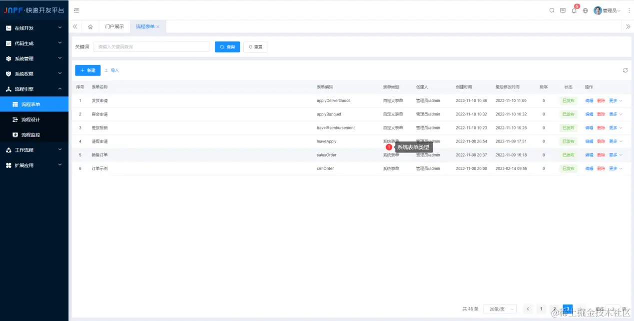
Task: Go to the home tab icon
Action: point(90,26)
